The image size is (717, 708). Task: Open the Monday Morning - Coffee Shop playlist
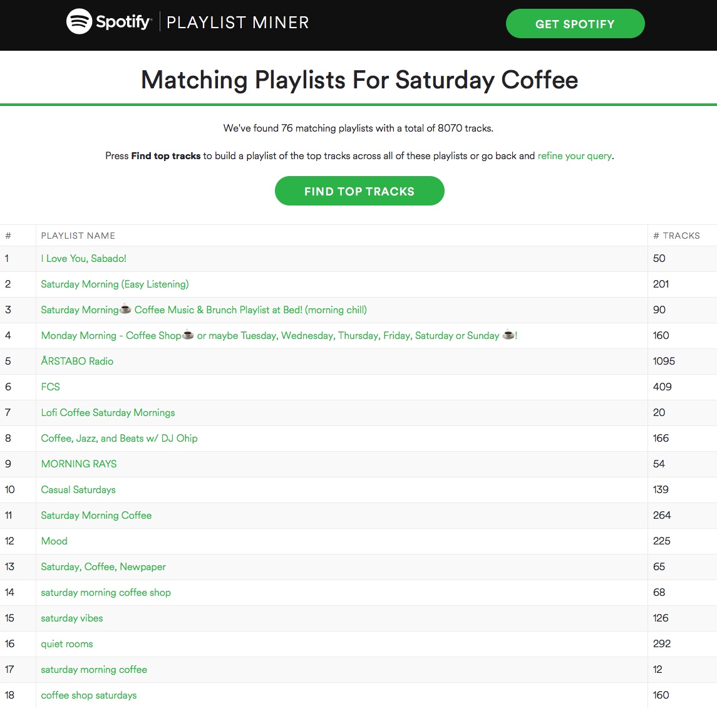(279, 335)
